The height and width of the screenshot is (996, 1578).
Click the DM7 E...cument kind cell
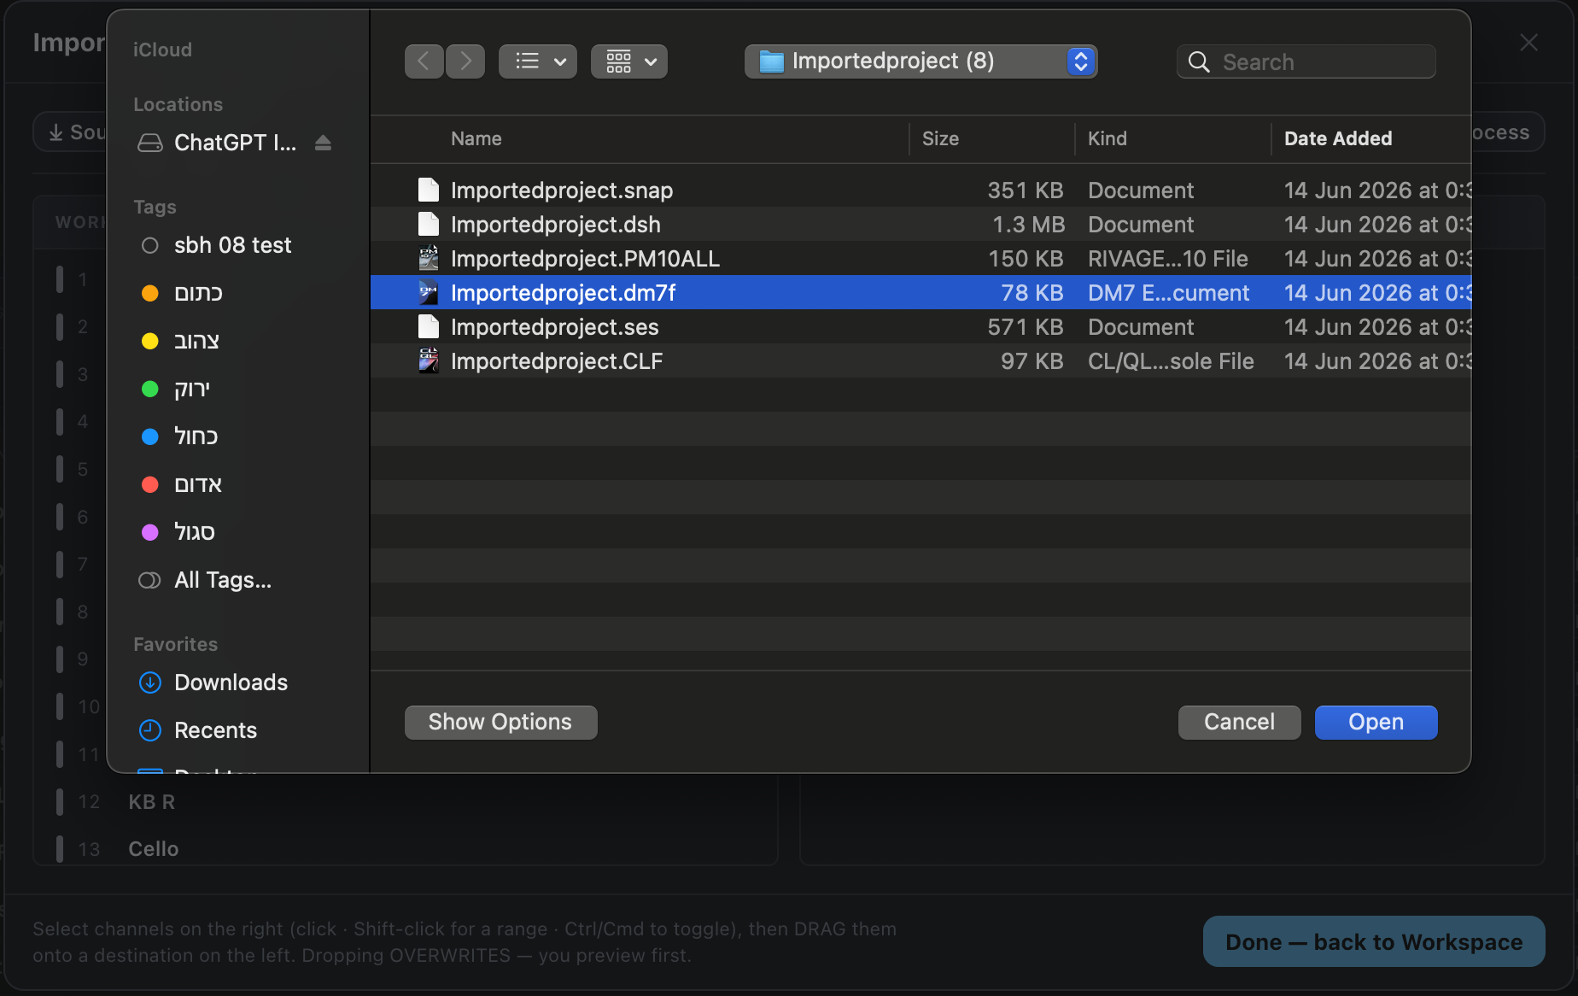(x=1168, y=292)
